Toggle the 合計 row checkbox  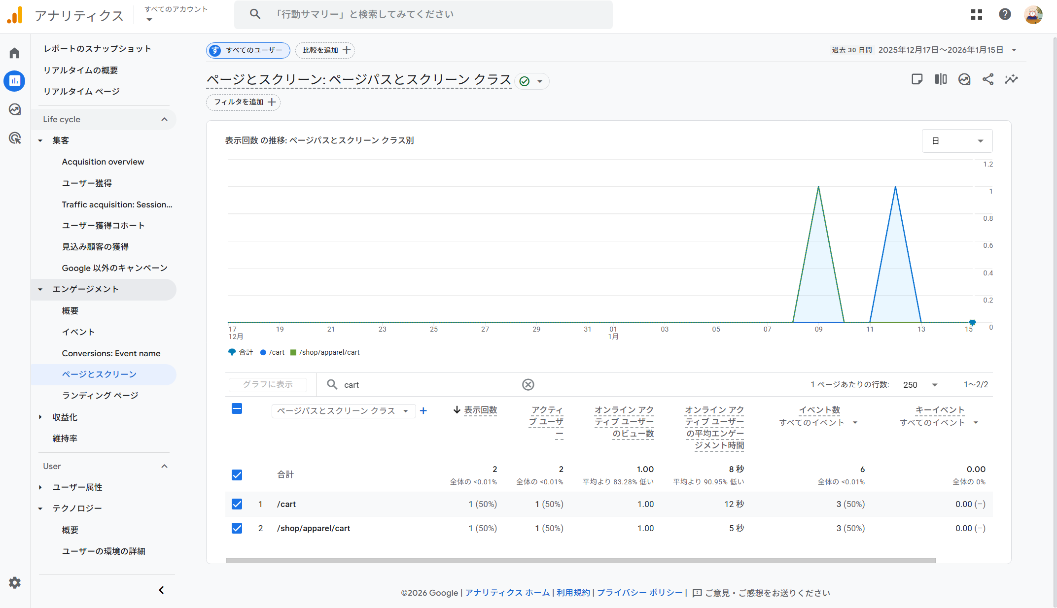pos(237,475)
